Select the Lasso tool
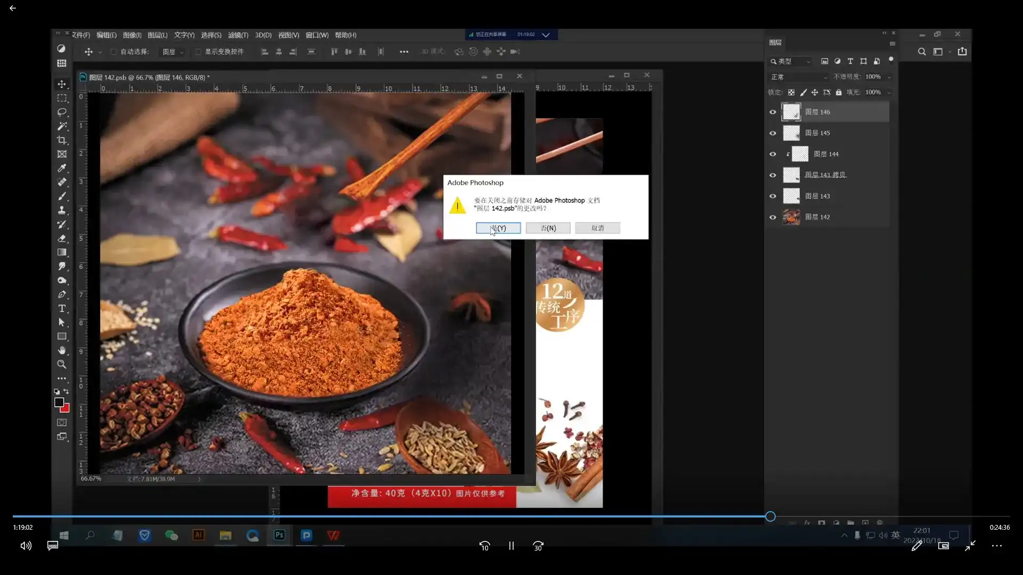The height and width of the screenshot is (575, 1023). click(62, 112)
